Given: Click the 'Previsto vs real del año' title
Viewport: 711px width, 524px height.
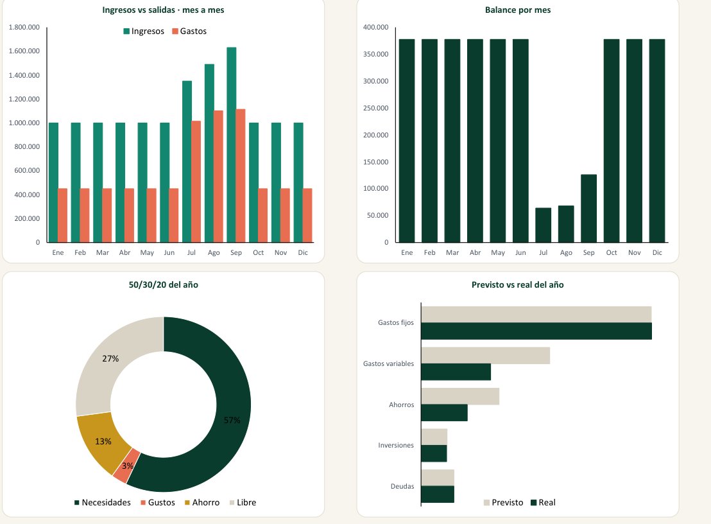Looking at the screenshot, I should coord(517,285).
